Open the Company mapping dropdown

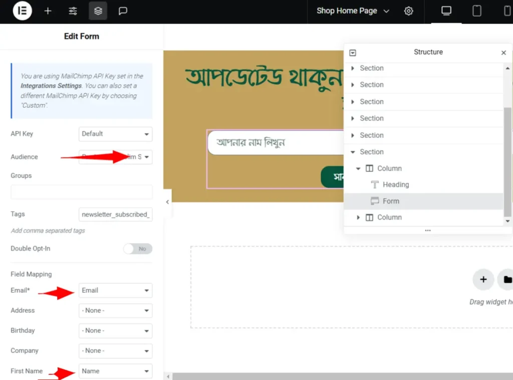116,350
